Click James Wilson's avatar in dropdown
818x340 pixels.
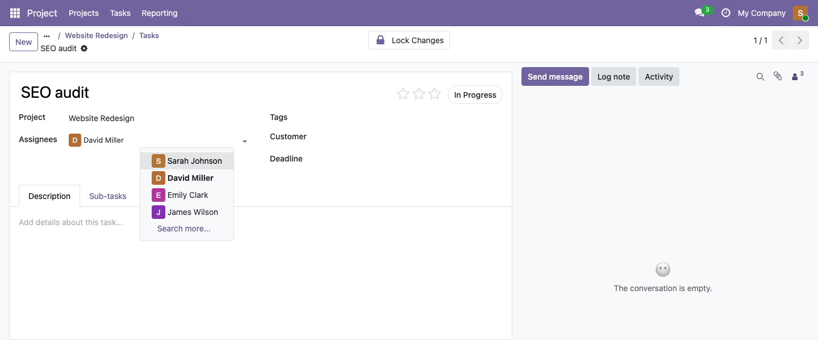tap(158, 212)
